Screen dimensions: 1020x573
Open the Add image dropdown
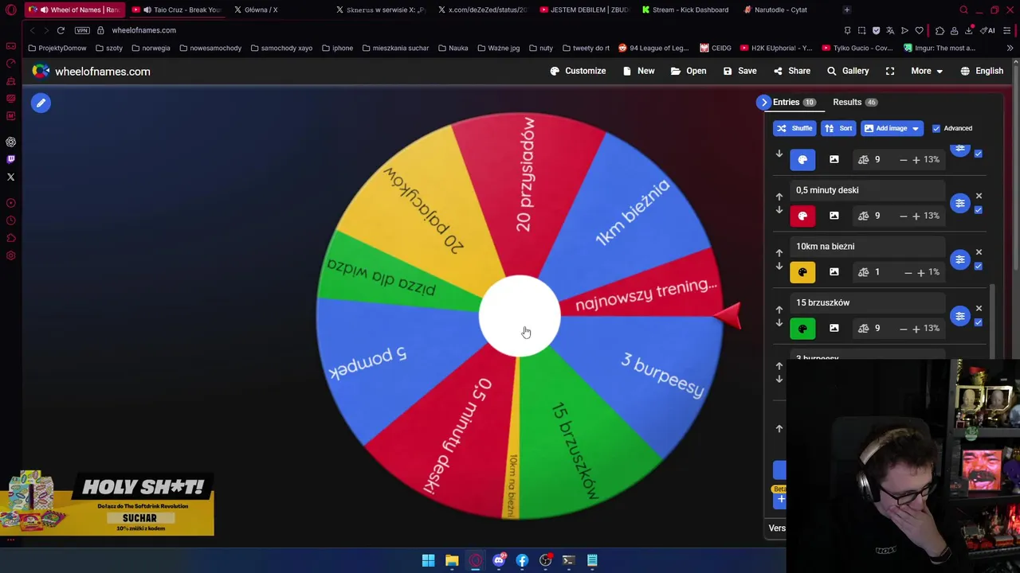892,128
